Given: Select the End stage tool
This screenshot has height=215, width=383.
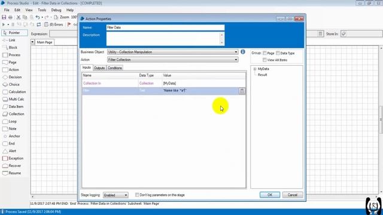Looking at the screenshot, I should tap(8, 143).
